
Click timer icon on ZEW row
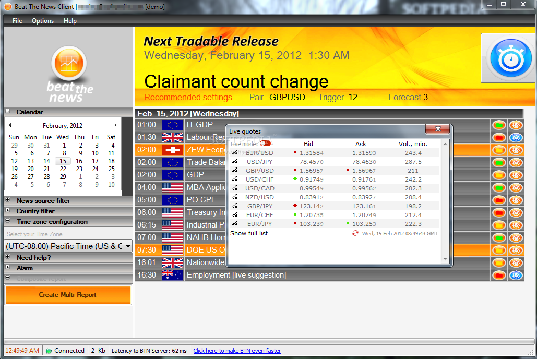point(516,150)
